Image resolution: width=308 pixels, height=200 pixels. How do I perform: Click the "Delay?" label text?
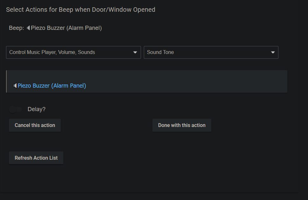click(37, 109)
